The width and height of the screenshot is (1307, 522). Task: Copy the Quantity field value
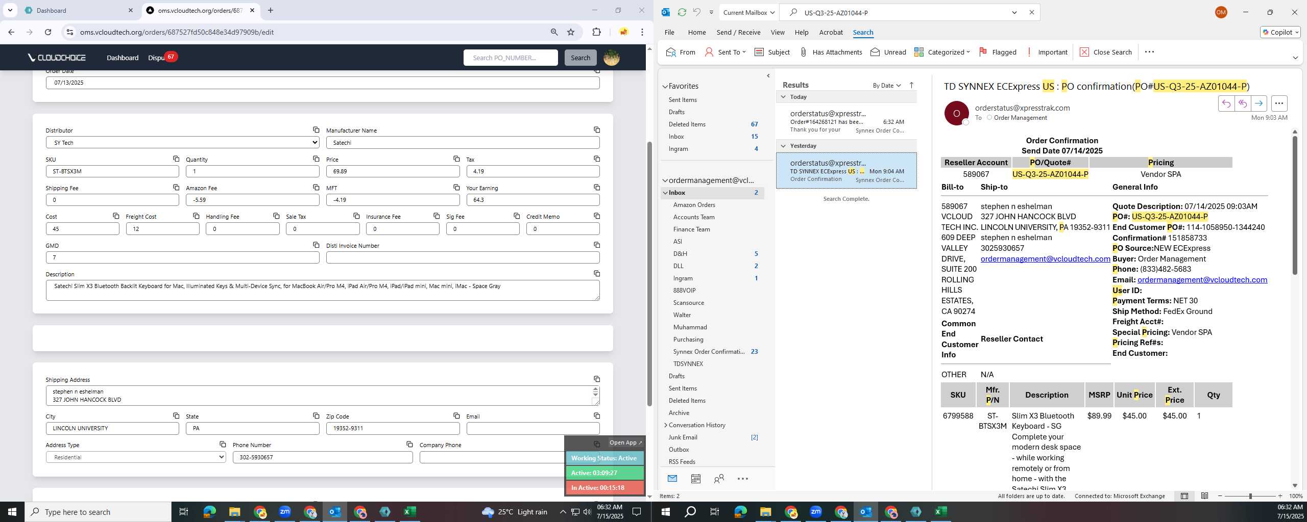[x=316, y=159]
